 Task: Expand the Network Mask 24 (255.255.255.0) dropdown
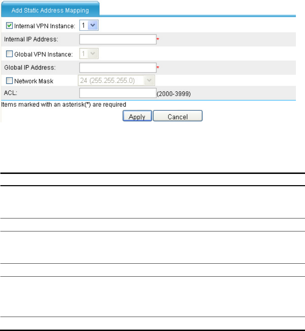click(x=116, y=80)
